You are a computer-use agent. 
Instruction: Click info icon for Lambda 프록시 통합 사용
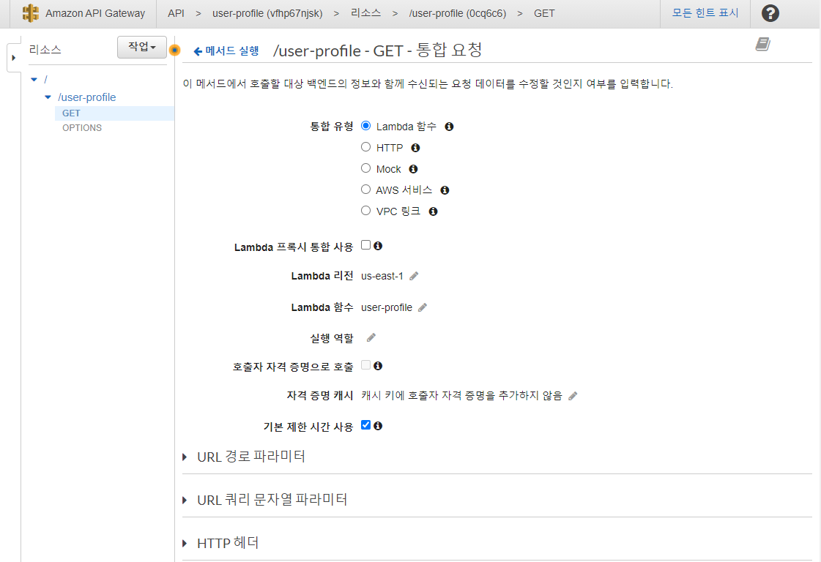coord(378,245)
